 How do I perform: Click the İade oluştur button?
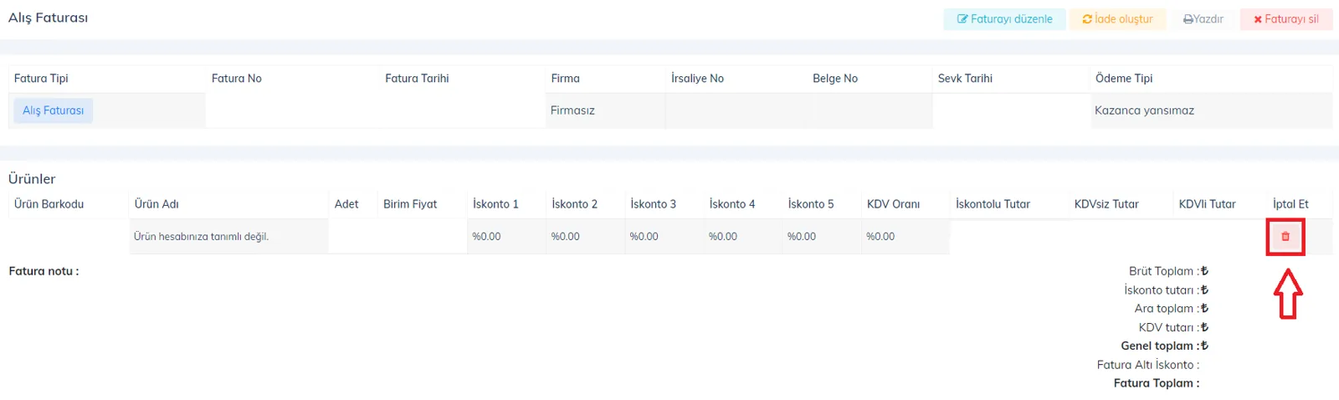[x=1117, y=19]
